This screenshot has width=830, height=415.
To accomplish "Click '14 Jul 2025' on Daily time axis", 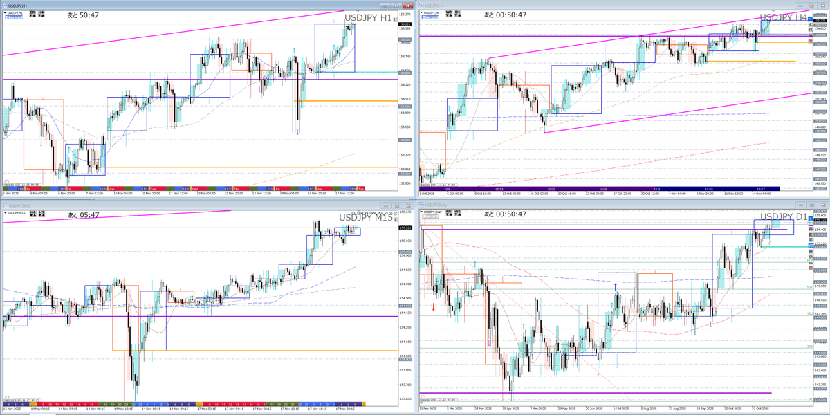I will coord(622,409).
